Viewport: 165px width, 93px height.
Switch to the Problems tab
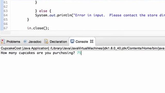tap(11, 42)
